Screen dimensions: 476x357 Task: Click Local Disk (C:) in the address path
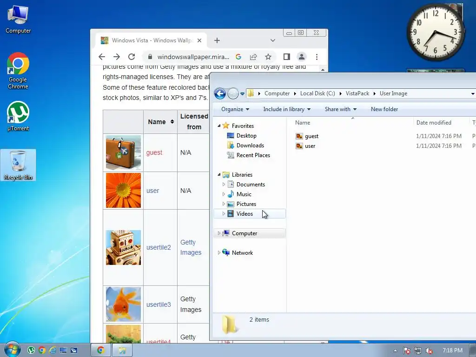(317, 93)
